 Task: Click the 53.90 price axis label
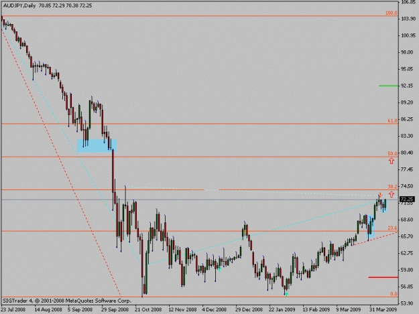click(408, 303)
